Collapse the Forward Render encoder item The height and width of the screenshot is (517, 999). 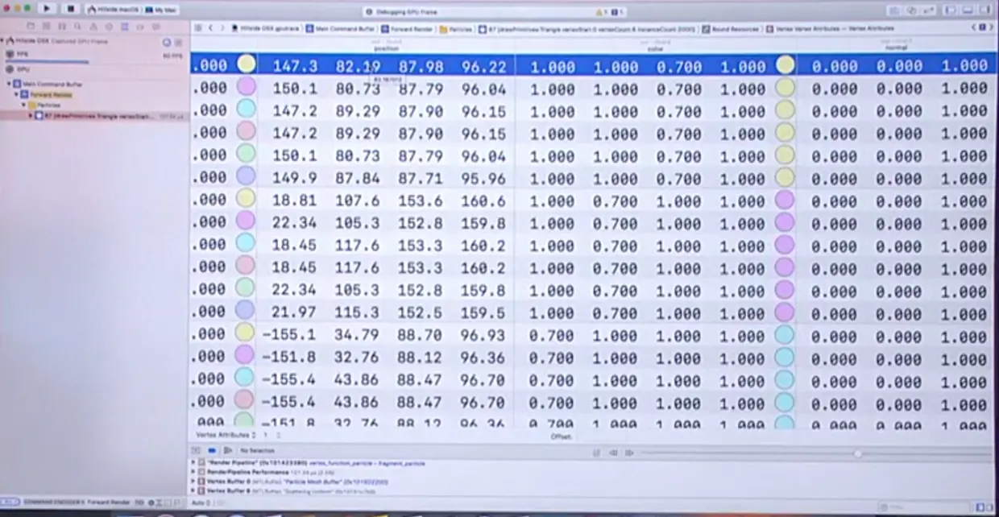[x=15, y=94]
